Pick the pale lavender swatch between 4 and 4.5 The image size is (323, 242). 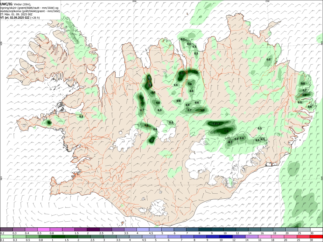(x=142, y=230)
